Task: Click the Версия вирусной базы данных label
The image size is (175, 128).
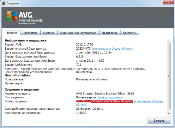Action: point(26,48)
